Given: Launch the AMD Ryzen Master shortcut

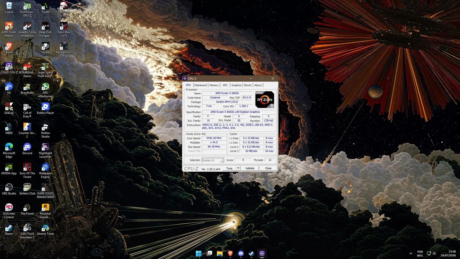Looking at the screenshot, I should pyautogui.click(x=9, y=30).
